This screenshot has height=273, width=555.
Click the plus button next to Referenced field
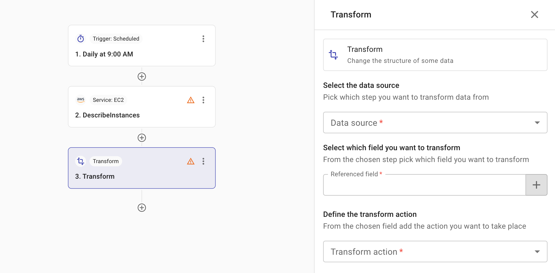536,185
